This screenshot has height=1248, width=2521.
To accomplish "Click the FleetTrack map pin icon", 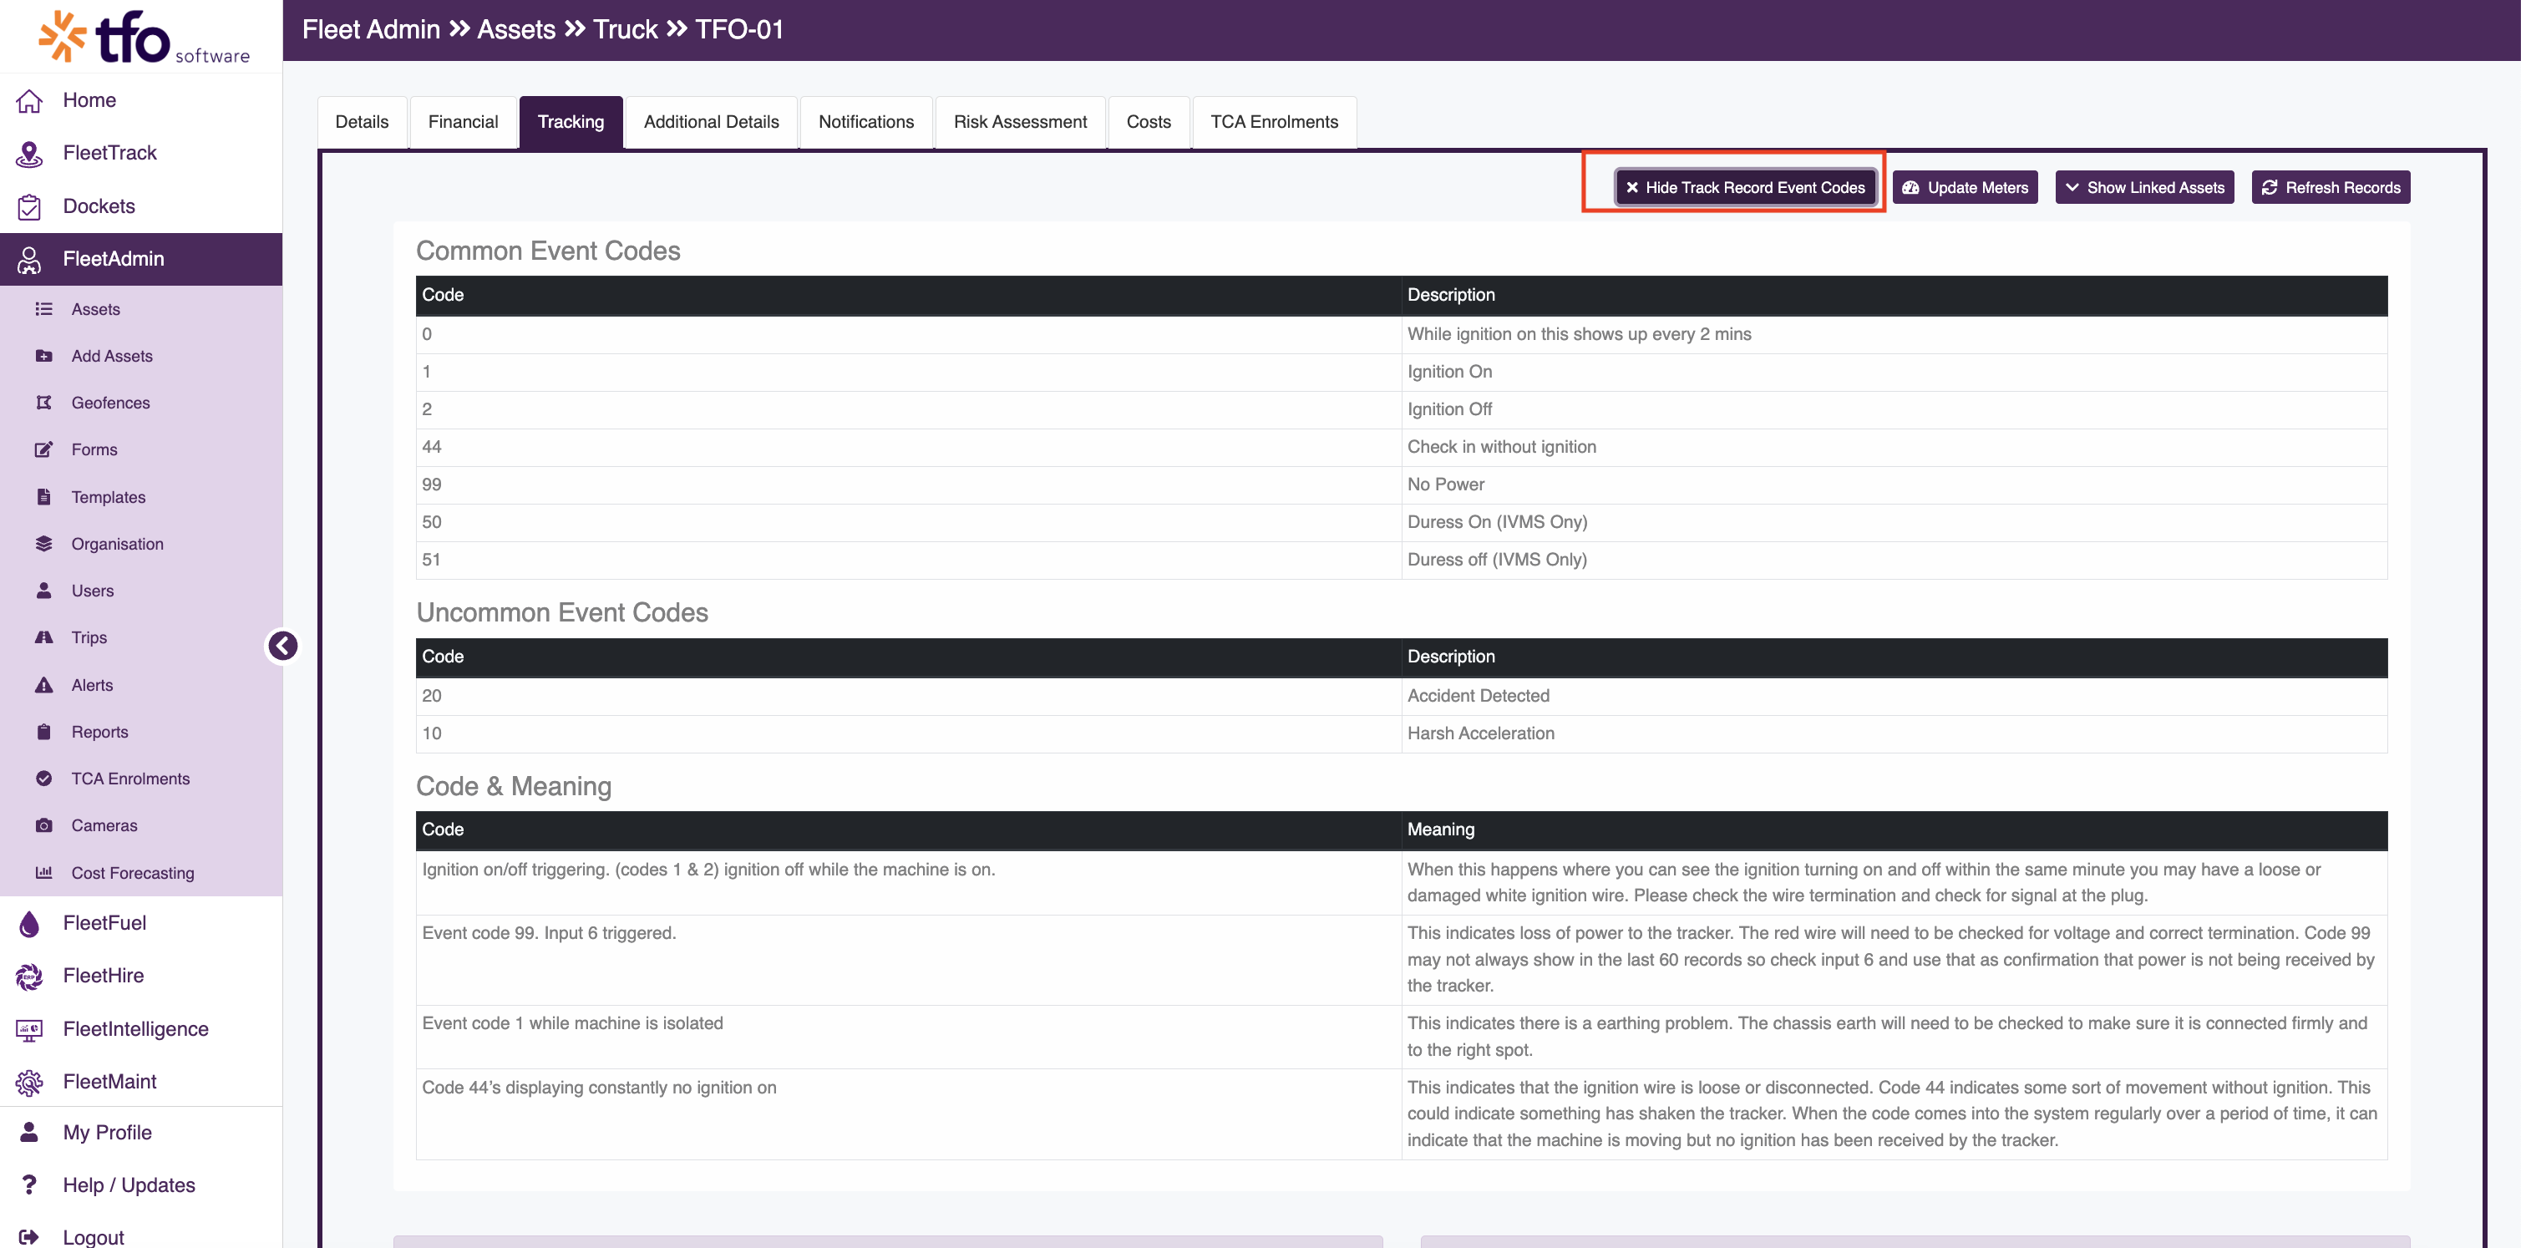I will (29, 153).
